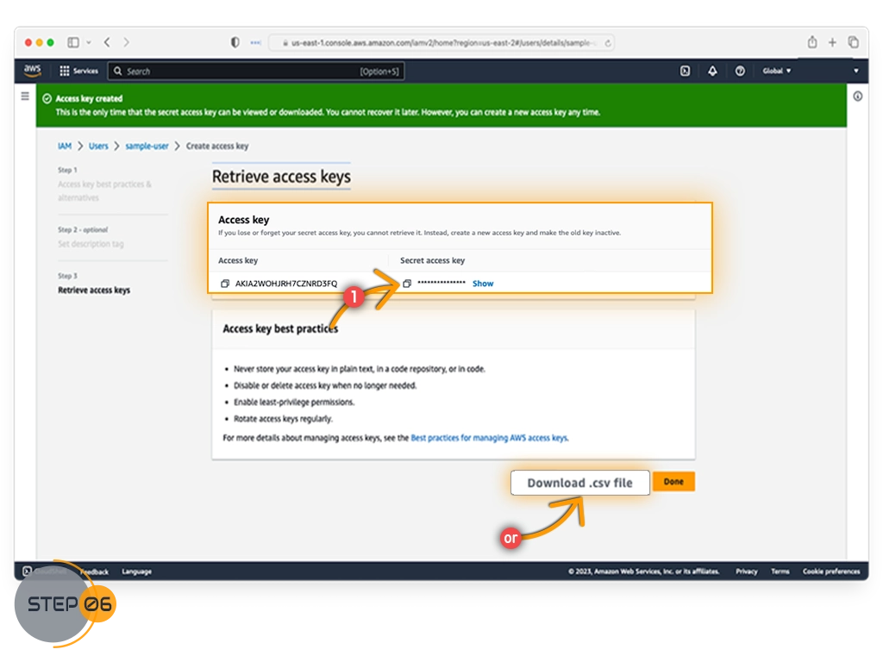
Task: Open the help question mark menu
Action: coord(740,72)
